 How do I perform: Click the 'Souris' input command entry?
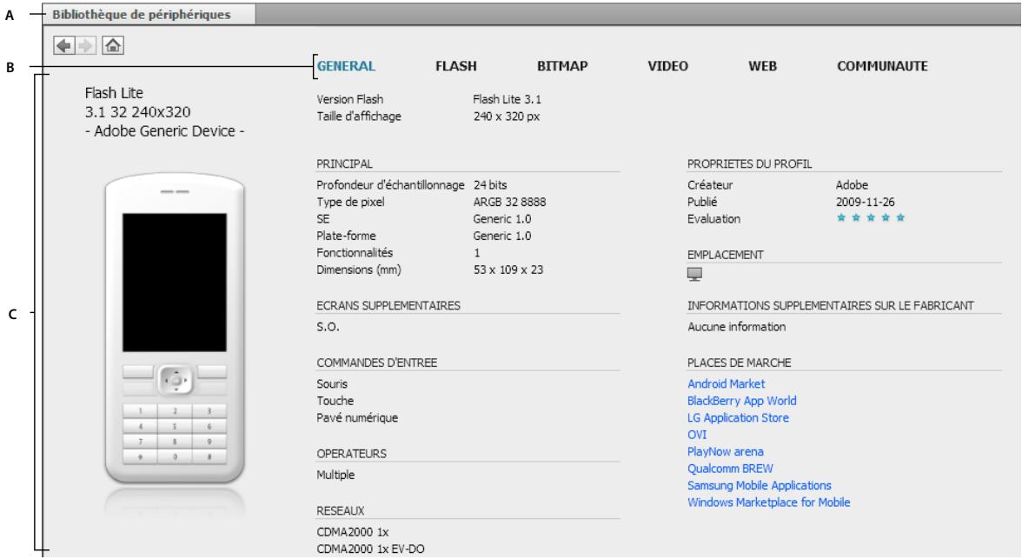[x=332, y=384]
